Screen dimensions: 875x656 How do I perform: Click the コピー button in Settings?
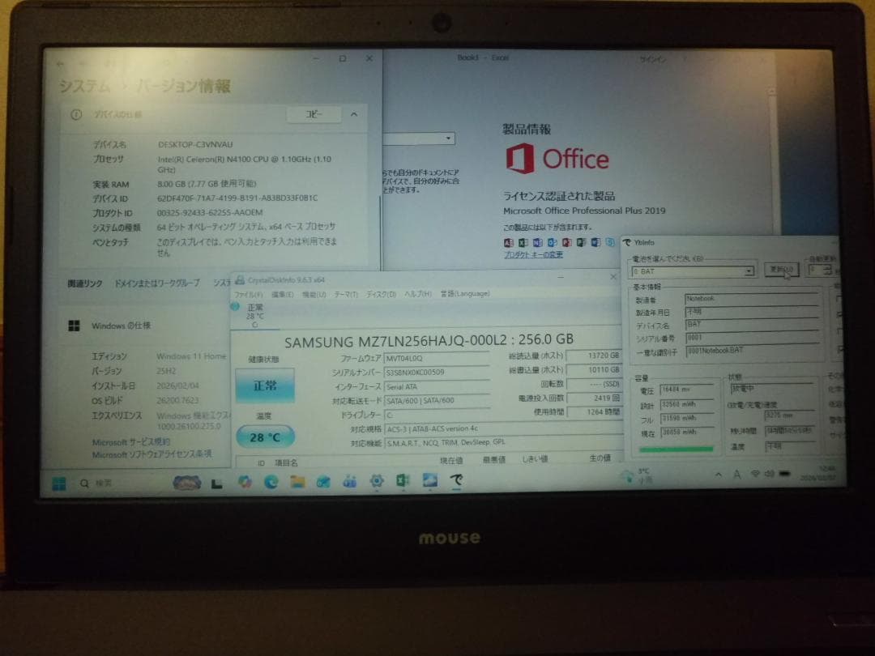pyautogui.click(x=313, y=114)
